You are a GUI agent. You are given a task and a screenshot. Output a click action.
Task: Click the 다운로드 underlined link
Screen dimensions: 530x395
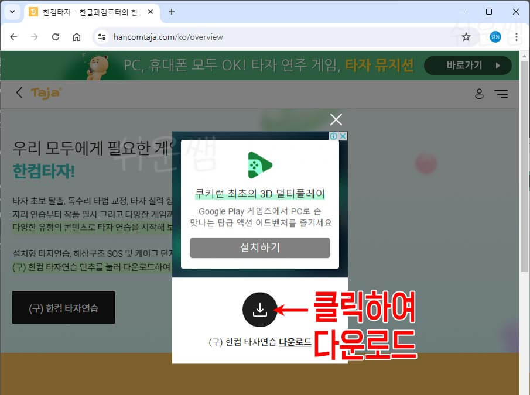[295, 342]
